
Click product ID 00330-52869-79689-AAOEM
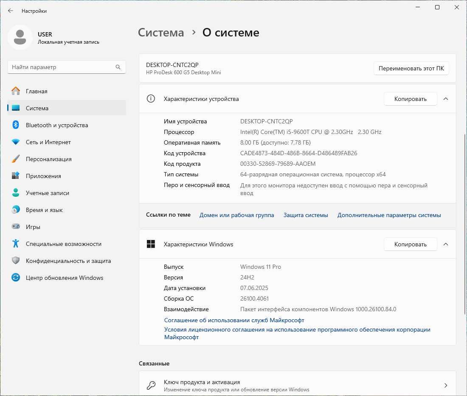tap(278, 164)
